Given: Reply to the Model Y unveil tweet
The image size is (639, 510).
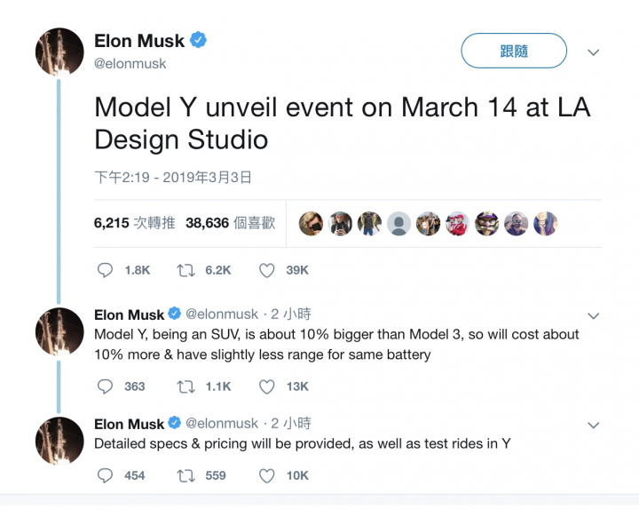Looking at the screenshot, I should coord(105,270).
